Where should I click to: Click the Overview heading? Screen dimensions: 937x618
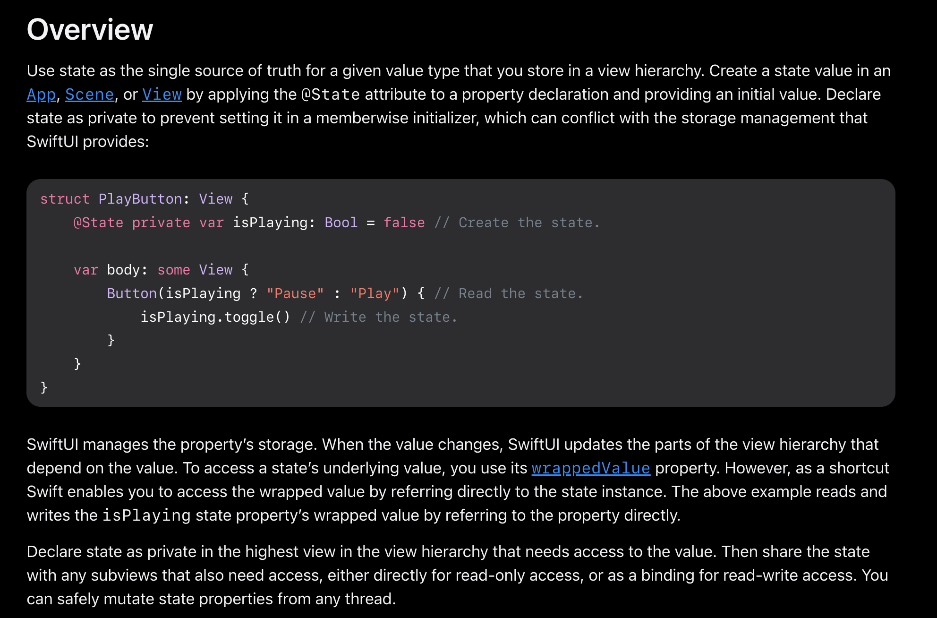pos(90,30)
